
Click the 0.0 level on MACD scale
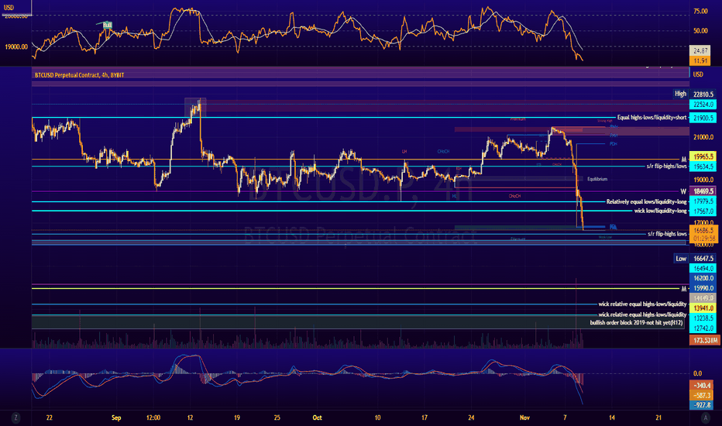pyautogui.click(x=697, y=373)
